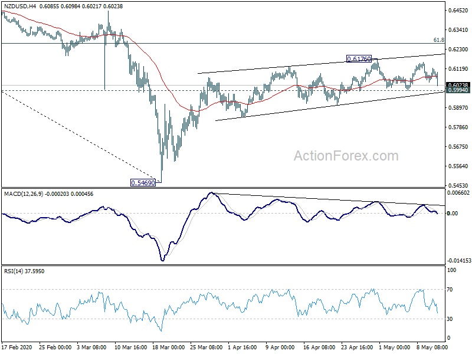Click the 9 Apr 00:00 date label
Screen dimensions: 472x354
(x=280, y=347)
